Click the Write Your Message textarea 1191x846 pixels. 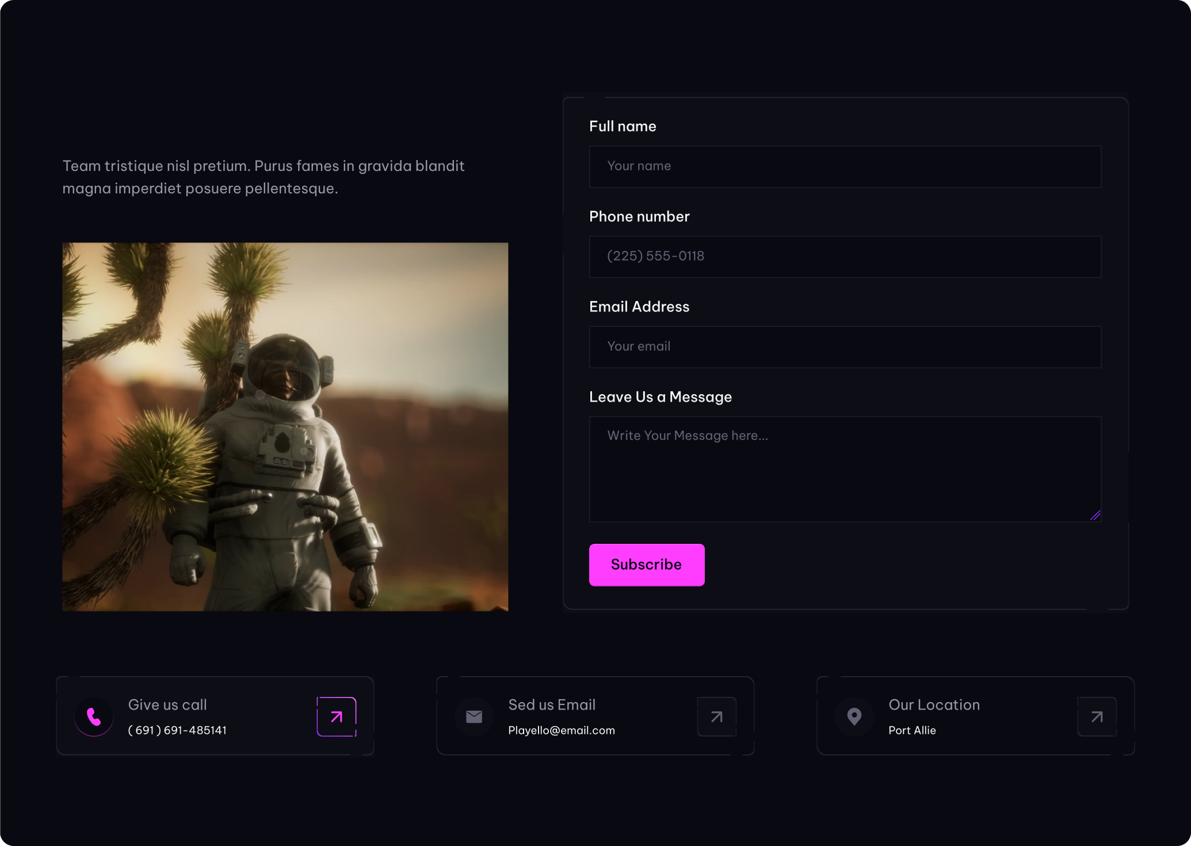845,469
